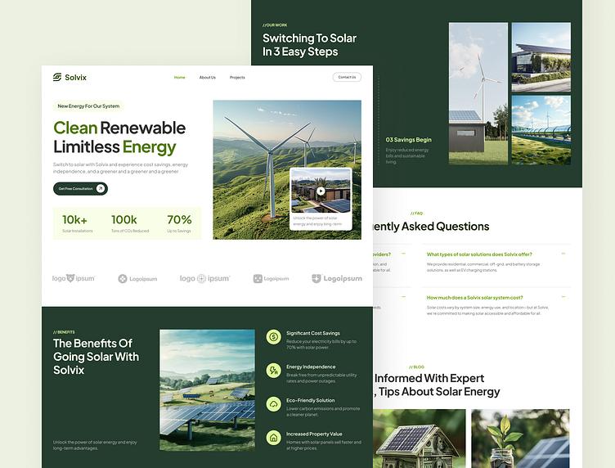The image size is (615, 468).
Task: Click the Eco-Friendly Solution cloud icon
Action: pyautogui.click(x=274, y=404)
